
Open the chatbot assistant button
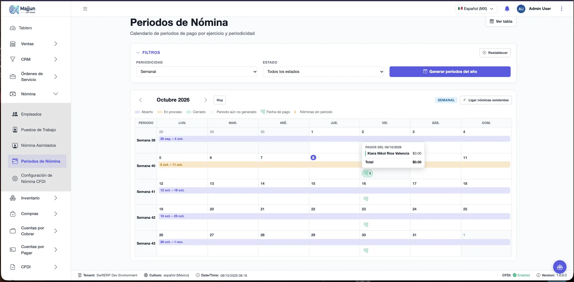click(560, 267)
